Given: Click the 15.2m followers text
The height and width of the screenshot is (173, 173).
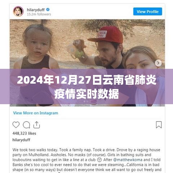Looking at the screenshot, I should 39,14.
